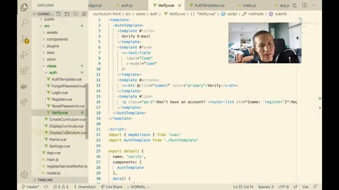The image size is (339, 190).
Task: Open the Manage gear in activity bar
Action: coord(24,174)
